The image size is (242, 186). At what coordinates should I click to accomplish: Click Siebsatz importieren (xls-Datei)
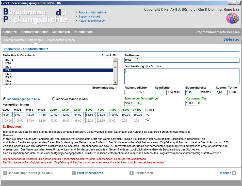coord(30,173)
